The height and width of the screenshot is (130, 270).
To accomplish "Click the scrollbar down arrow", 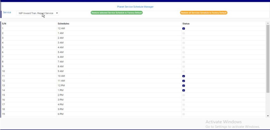I will (268, 116).
